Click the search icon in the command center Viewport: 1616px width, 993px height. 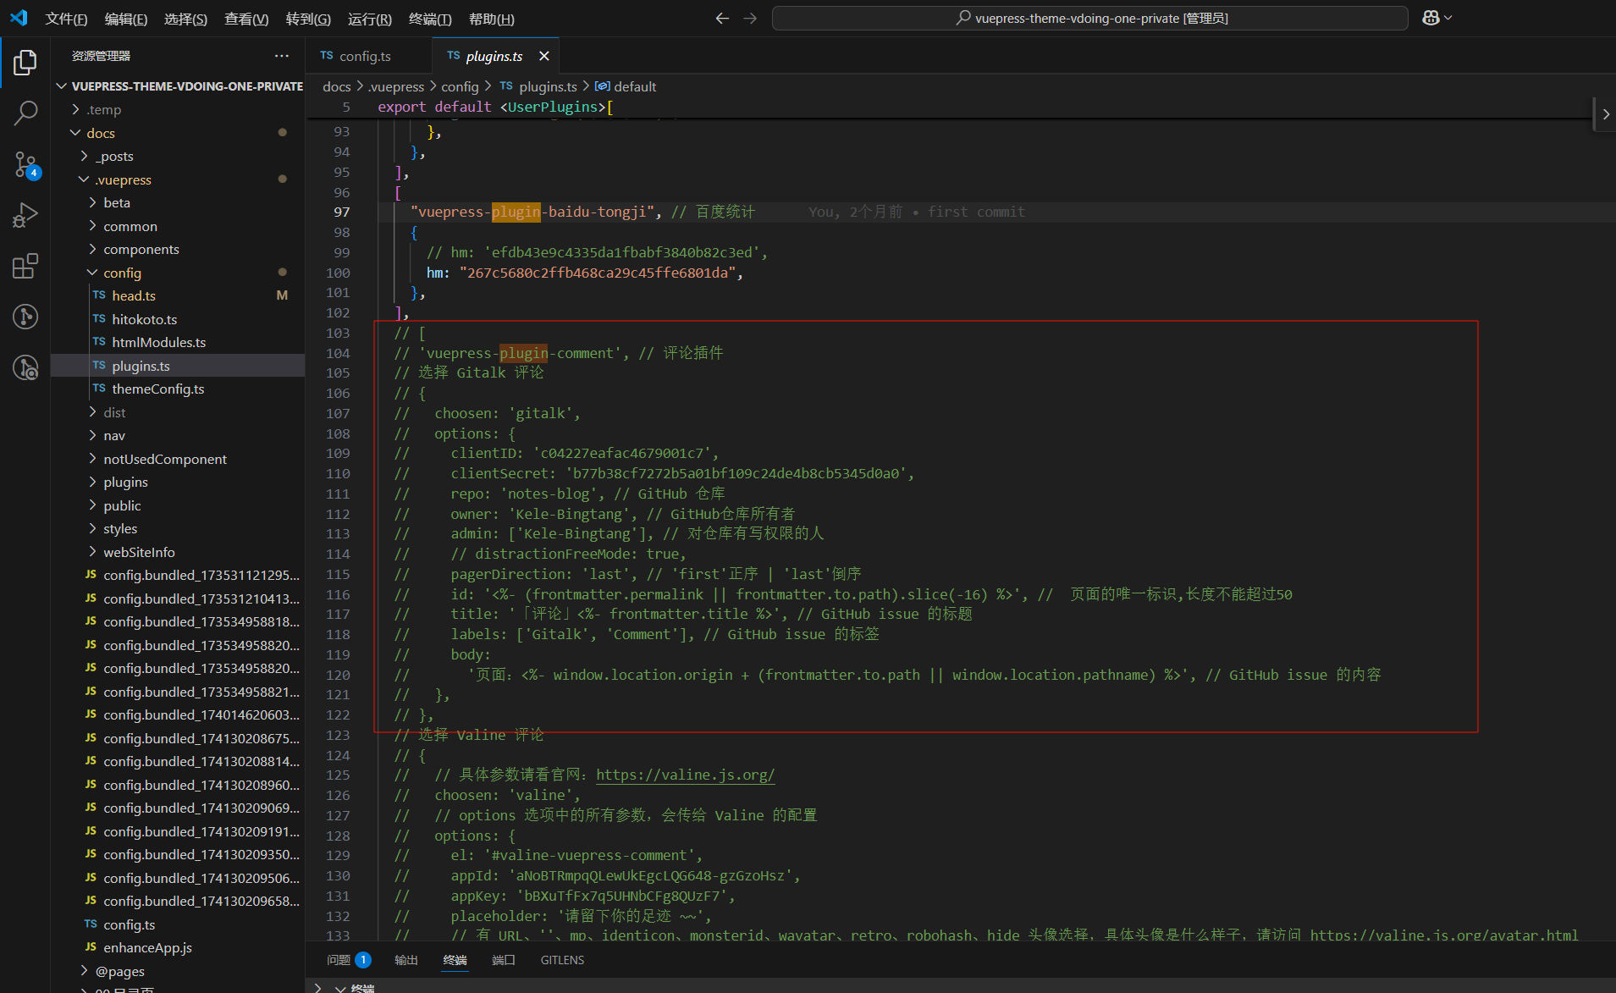coord(963,18)
